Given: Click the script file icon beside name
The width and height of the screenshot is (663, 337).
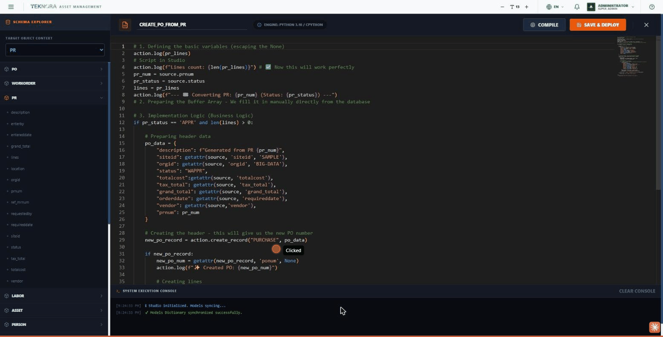Looking at the screenshot, I should click(x=125, y=25).
